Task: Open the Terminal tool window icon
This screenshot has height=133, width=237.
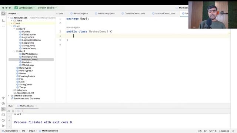Action: point(3,115)
